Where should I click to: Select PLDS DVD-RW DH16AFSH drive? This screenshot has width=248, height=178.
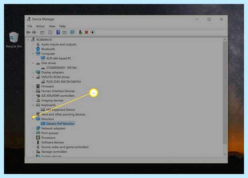click(64, 82)
